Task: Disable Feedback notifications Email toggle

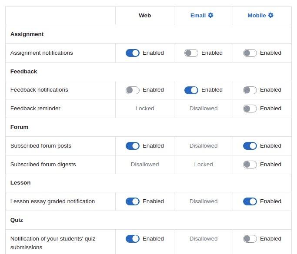Action: [191, 90]
